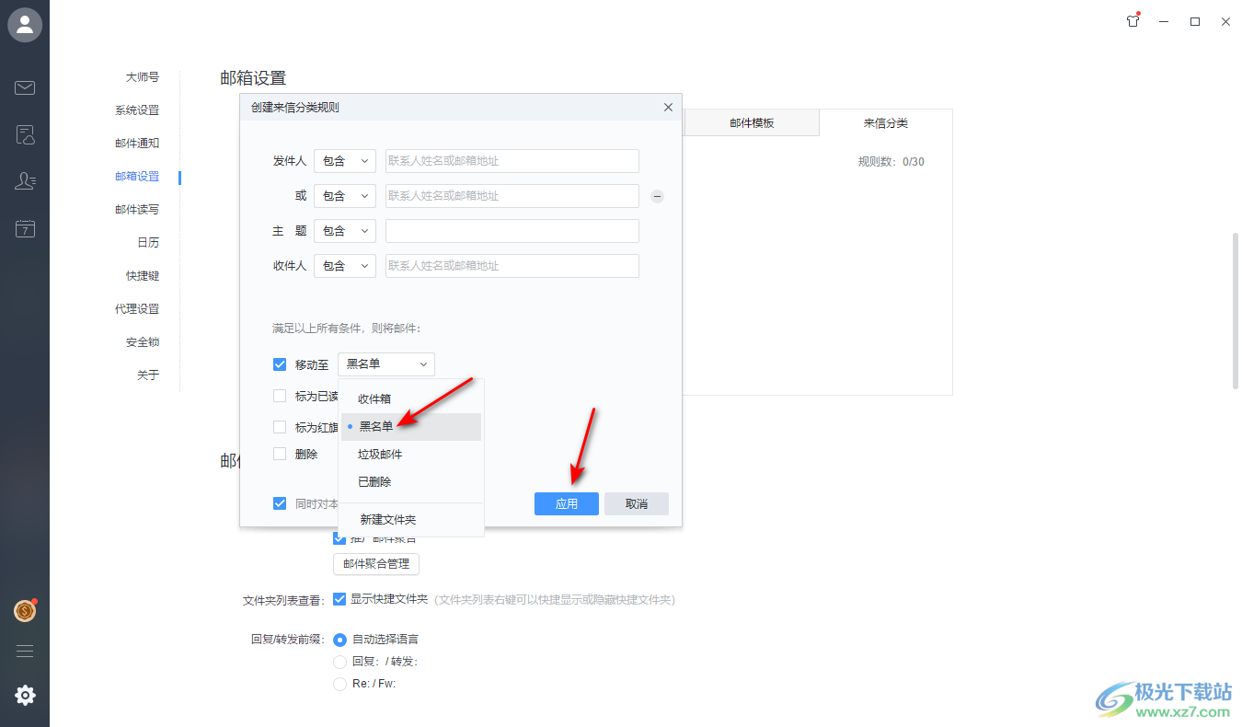Switch to 邮件模板 tab
Image resolution: width=1242 pixels, height=727 pixels.
point(752,122)
